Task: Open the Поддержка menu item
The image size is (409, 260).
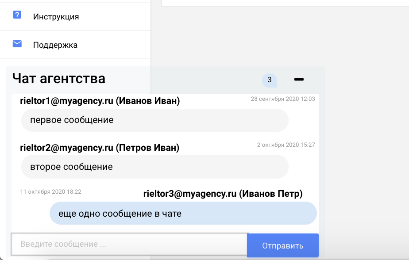Action: 75,45
